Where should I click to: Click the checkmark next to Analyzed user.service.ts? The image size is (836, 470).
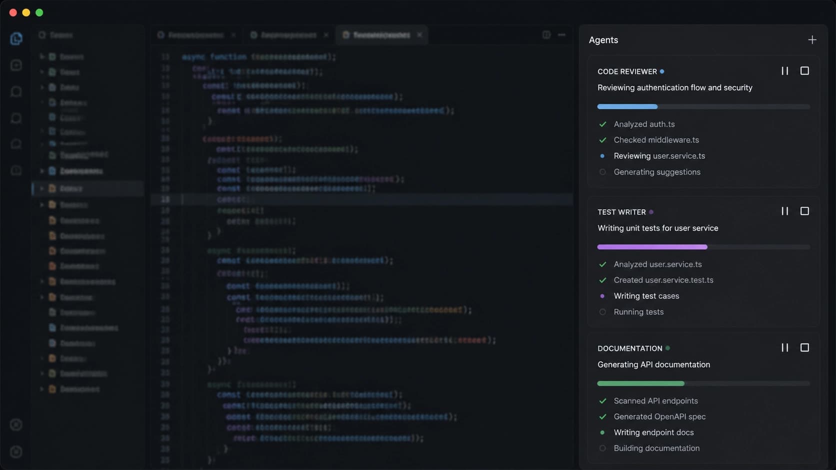602,264
